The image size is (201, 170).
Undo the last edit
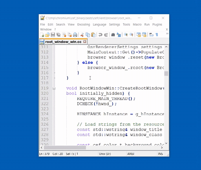pyautogui.click(x=100, y=35)
